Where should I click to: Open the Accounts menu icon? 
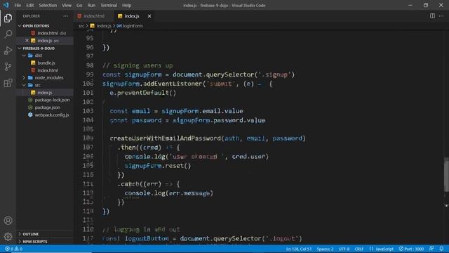click(x=8, y=220)
